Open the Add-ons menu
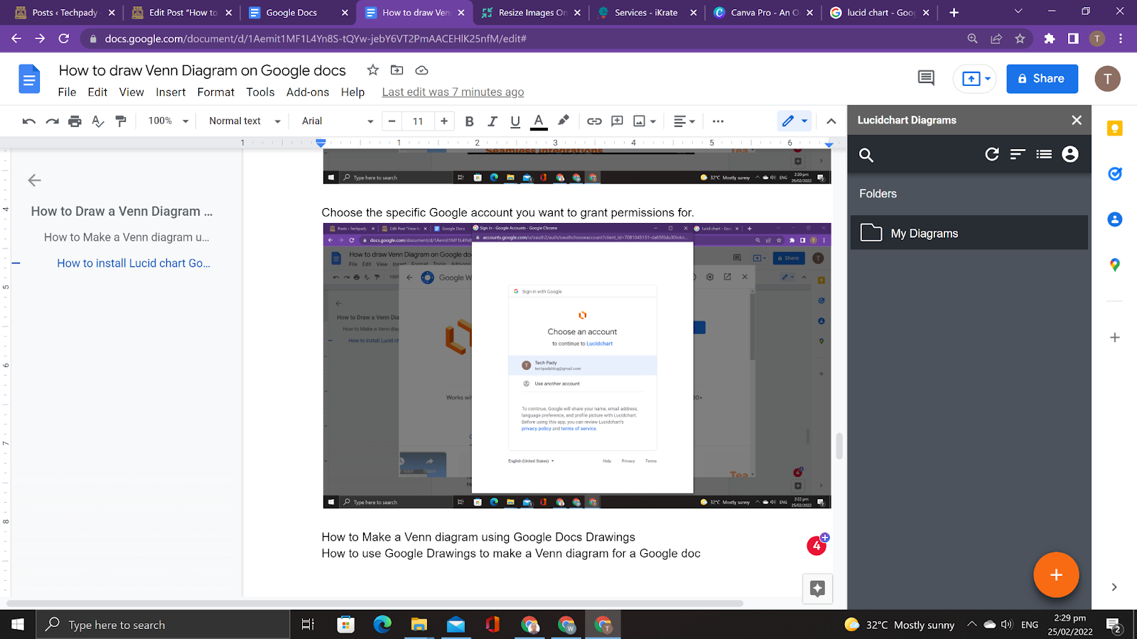This screenshot has height=639, width=1137. (x=308, y=92)
